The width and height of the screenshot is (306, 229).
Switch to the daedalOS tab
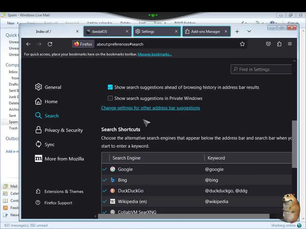(x=108, y=31)
